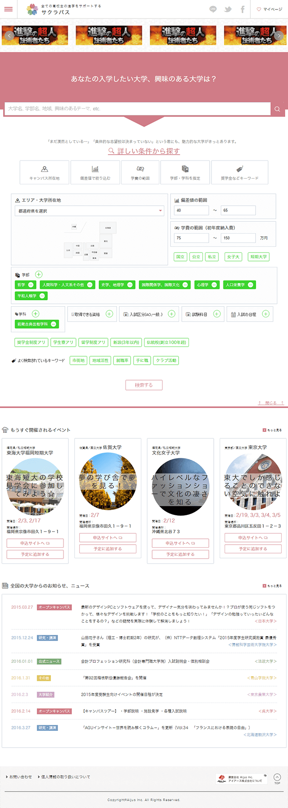
Task: Expand the 入試の日程 section
Action: click(265, 314)
